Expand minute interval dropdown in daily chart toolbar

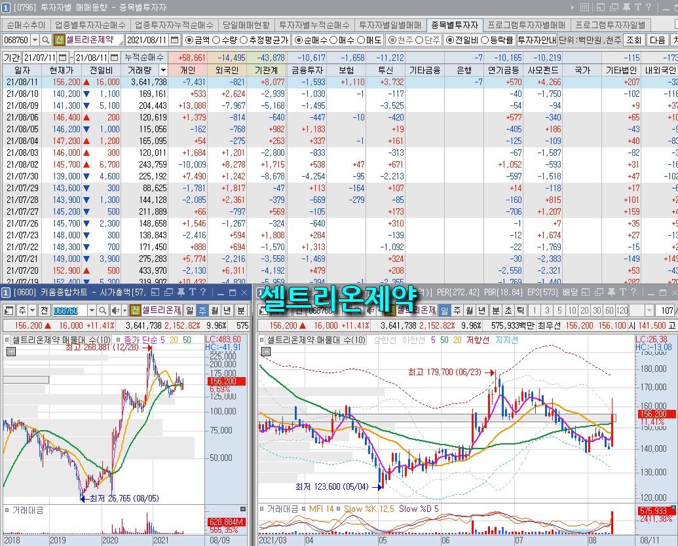[649, 310]
